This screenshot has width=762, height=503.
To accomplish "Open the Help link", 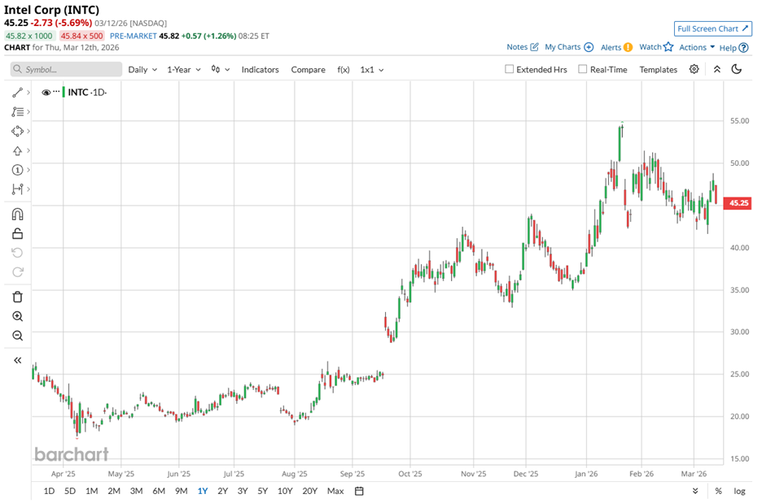I will [x=734, y=47].
